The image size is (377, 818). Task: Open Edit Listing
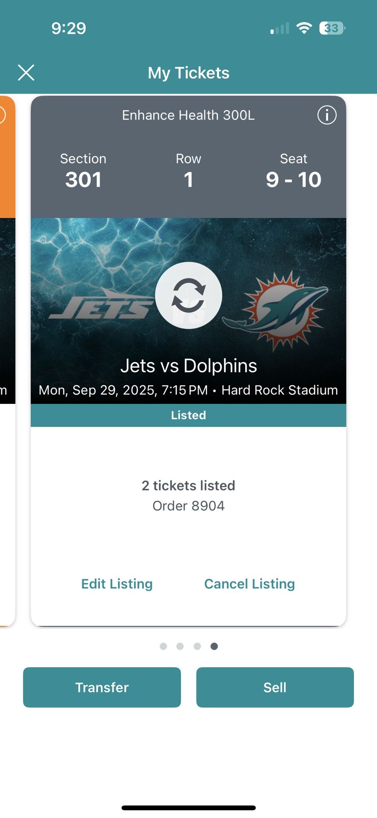coord(117,584)
